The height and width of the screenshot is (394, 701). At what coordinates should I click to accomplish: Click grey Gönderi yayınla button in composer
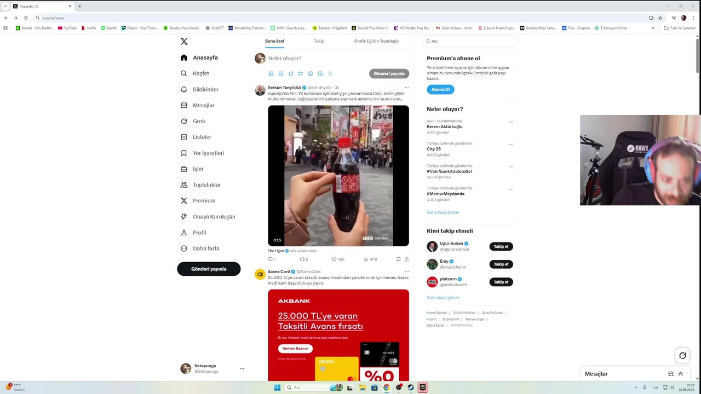389,73
